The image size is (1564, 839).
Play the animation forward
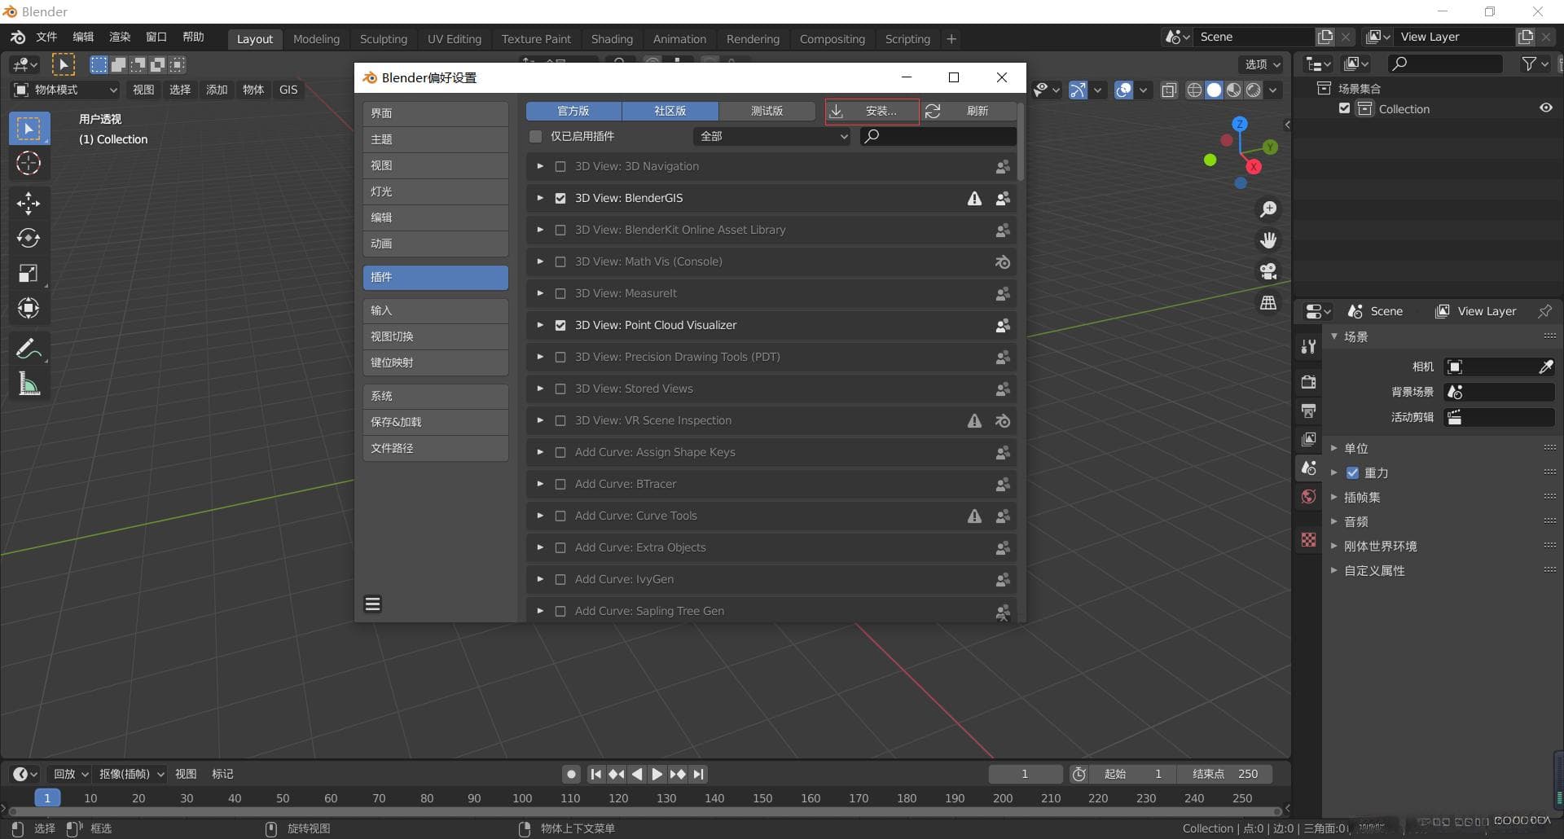657,774
